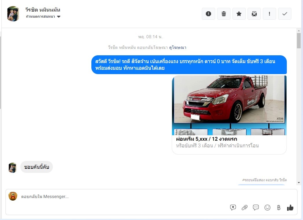Image resolution: width=303 pixels, height=220 pixels.
Task: Click the Baht payment request icon
Action: [x=279, y=208]
